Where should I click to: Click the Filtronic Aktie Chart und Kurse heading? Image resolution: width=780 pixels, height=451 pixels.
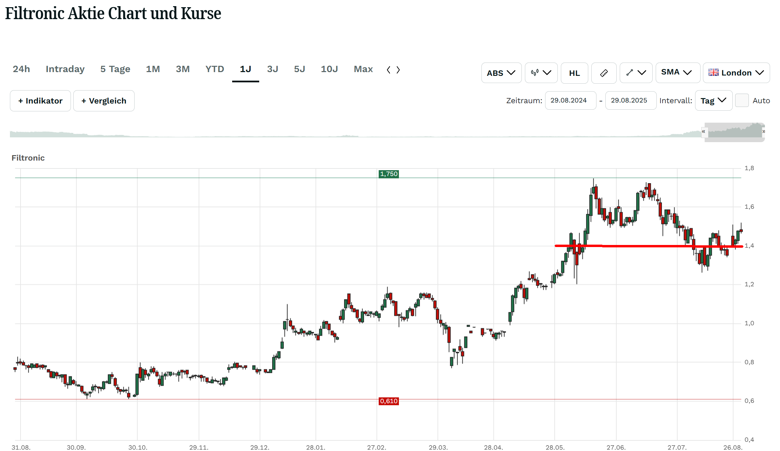click(113, 14)
